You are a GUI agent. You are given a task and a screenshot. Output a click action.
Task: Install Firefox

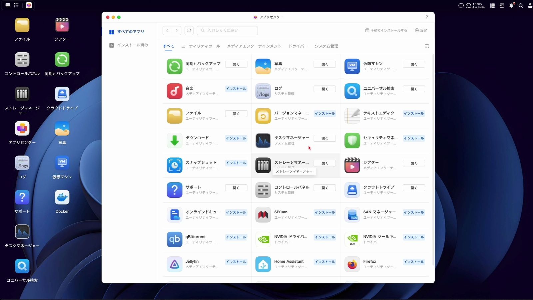point(414,262)
